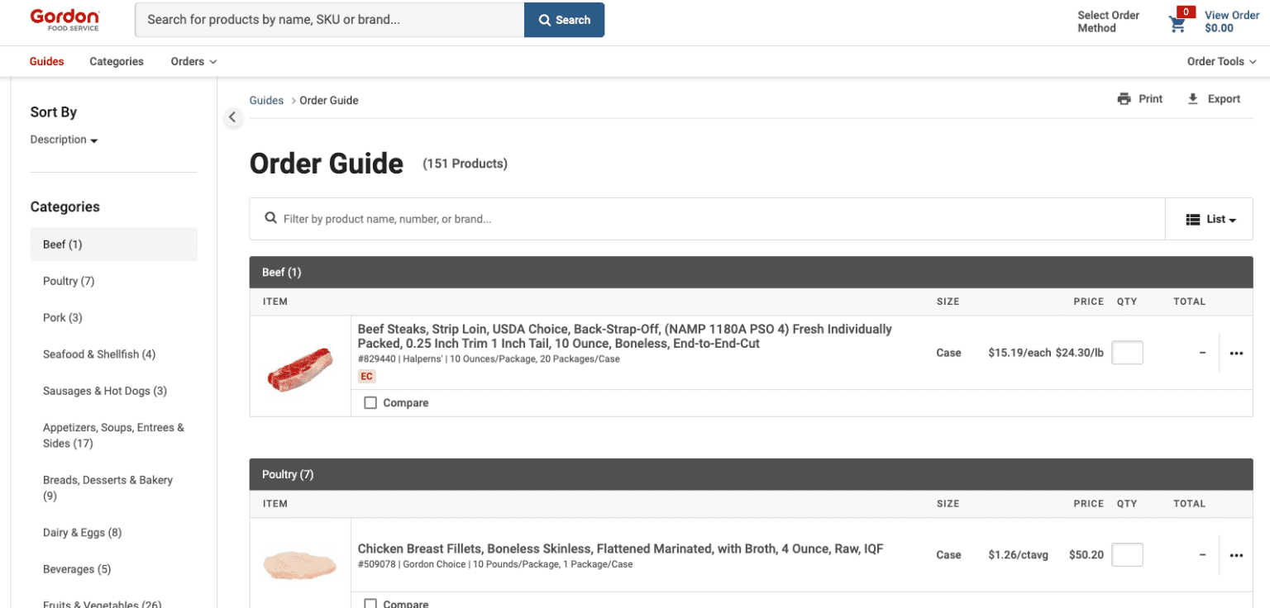This screenshot has width=1270, height=608.
Task: Select the Guides navigation item
Action: click(46, 61)
